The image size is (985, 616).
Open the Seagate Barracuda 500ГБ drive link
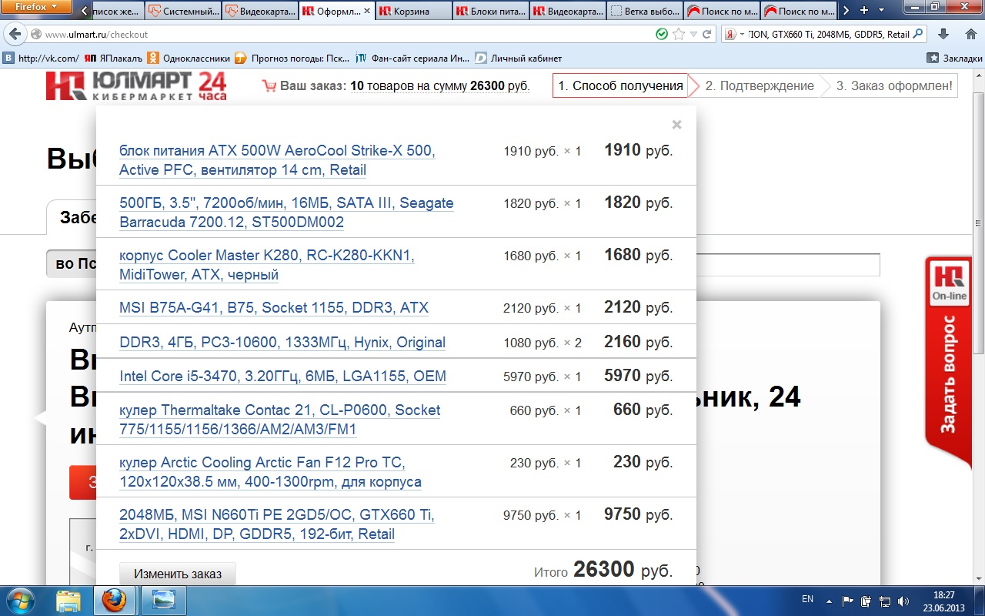click(x=286, y=213)
